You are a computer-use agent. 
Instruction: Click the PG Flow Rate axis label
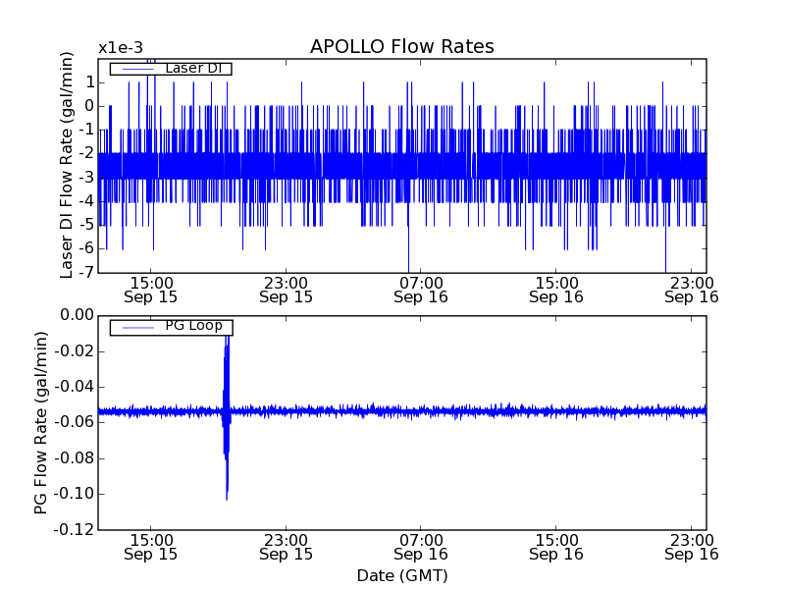(x=41, y=423)
